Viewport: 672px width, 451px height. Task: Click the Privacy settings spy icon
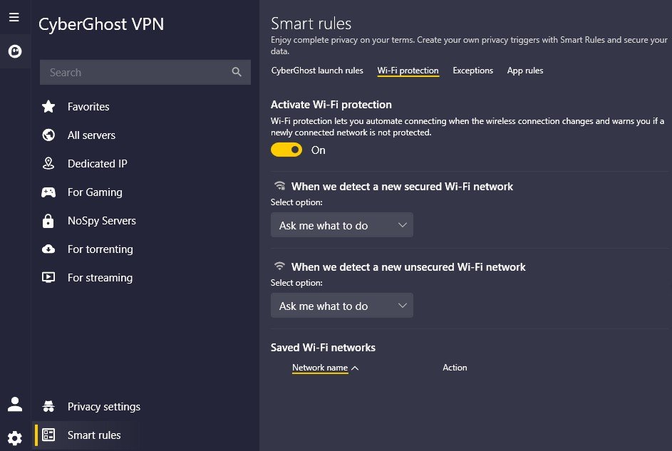tap(48, 406)
